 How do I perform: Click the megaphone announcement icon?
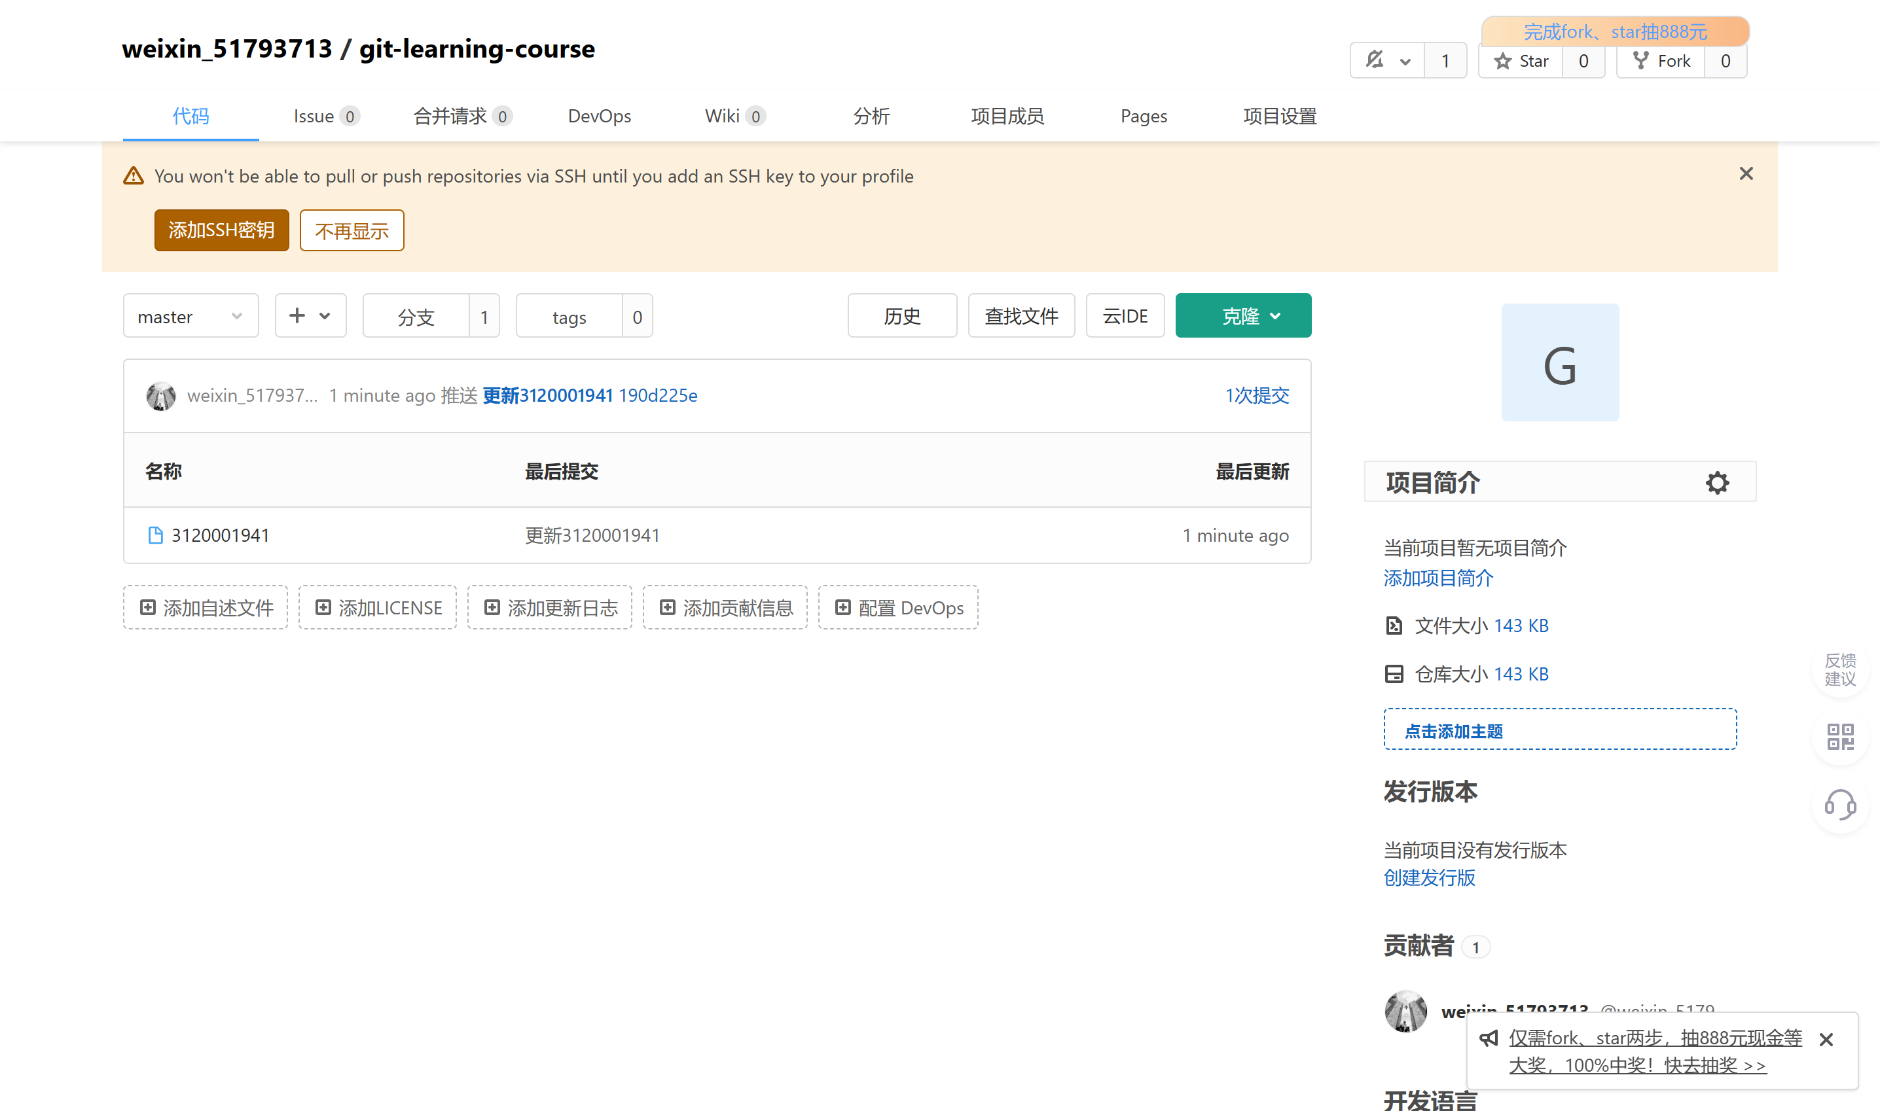pyautogui.click(x=1489, y=1038)
